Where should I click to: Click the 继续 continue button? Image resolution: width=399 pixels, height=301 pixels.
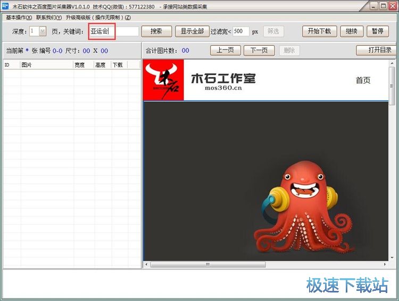[352, 31]
